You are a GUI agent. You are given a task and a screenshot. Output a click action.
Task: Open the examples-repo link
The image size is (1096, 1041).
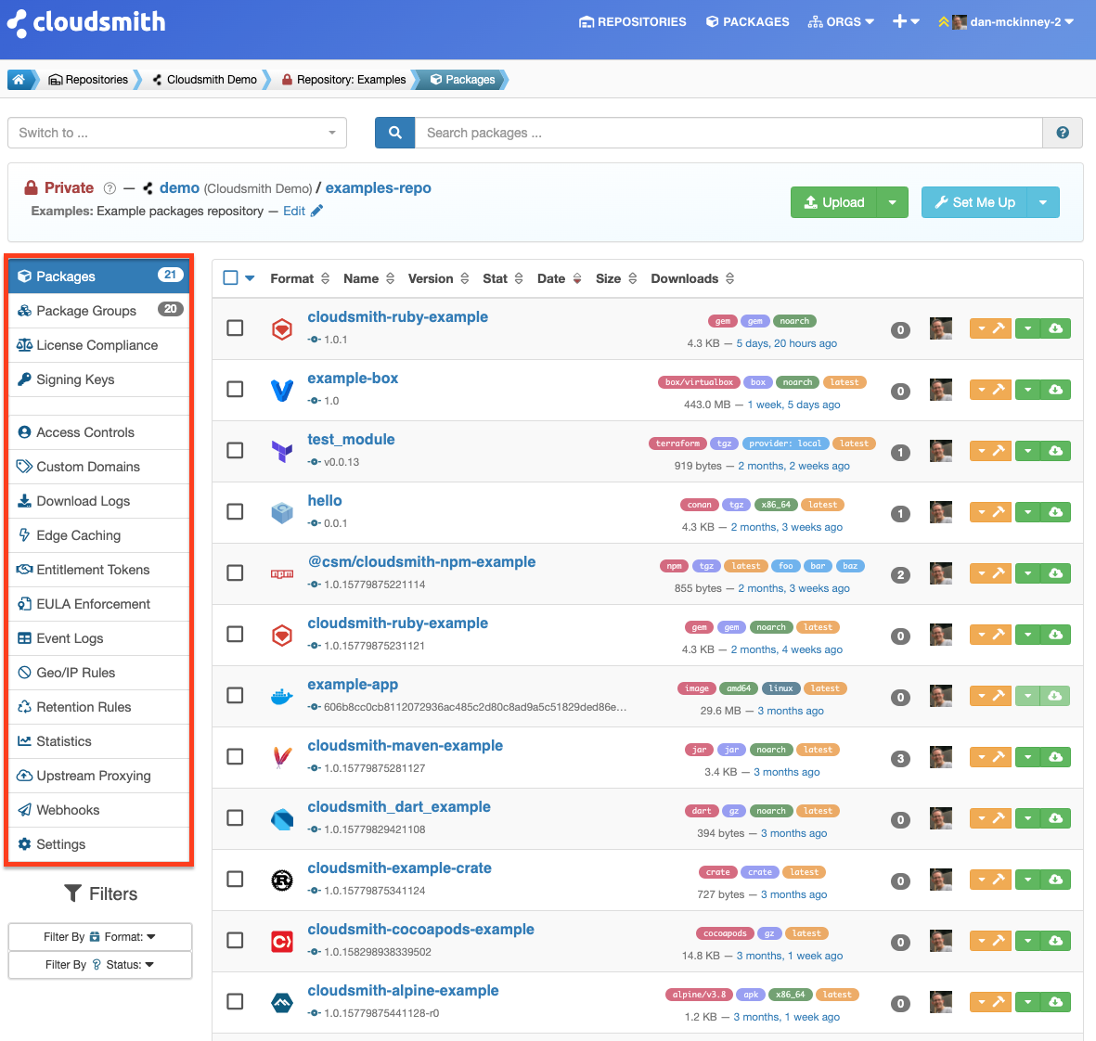coord(378,188)
